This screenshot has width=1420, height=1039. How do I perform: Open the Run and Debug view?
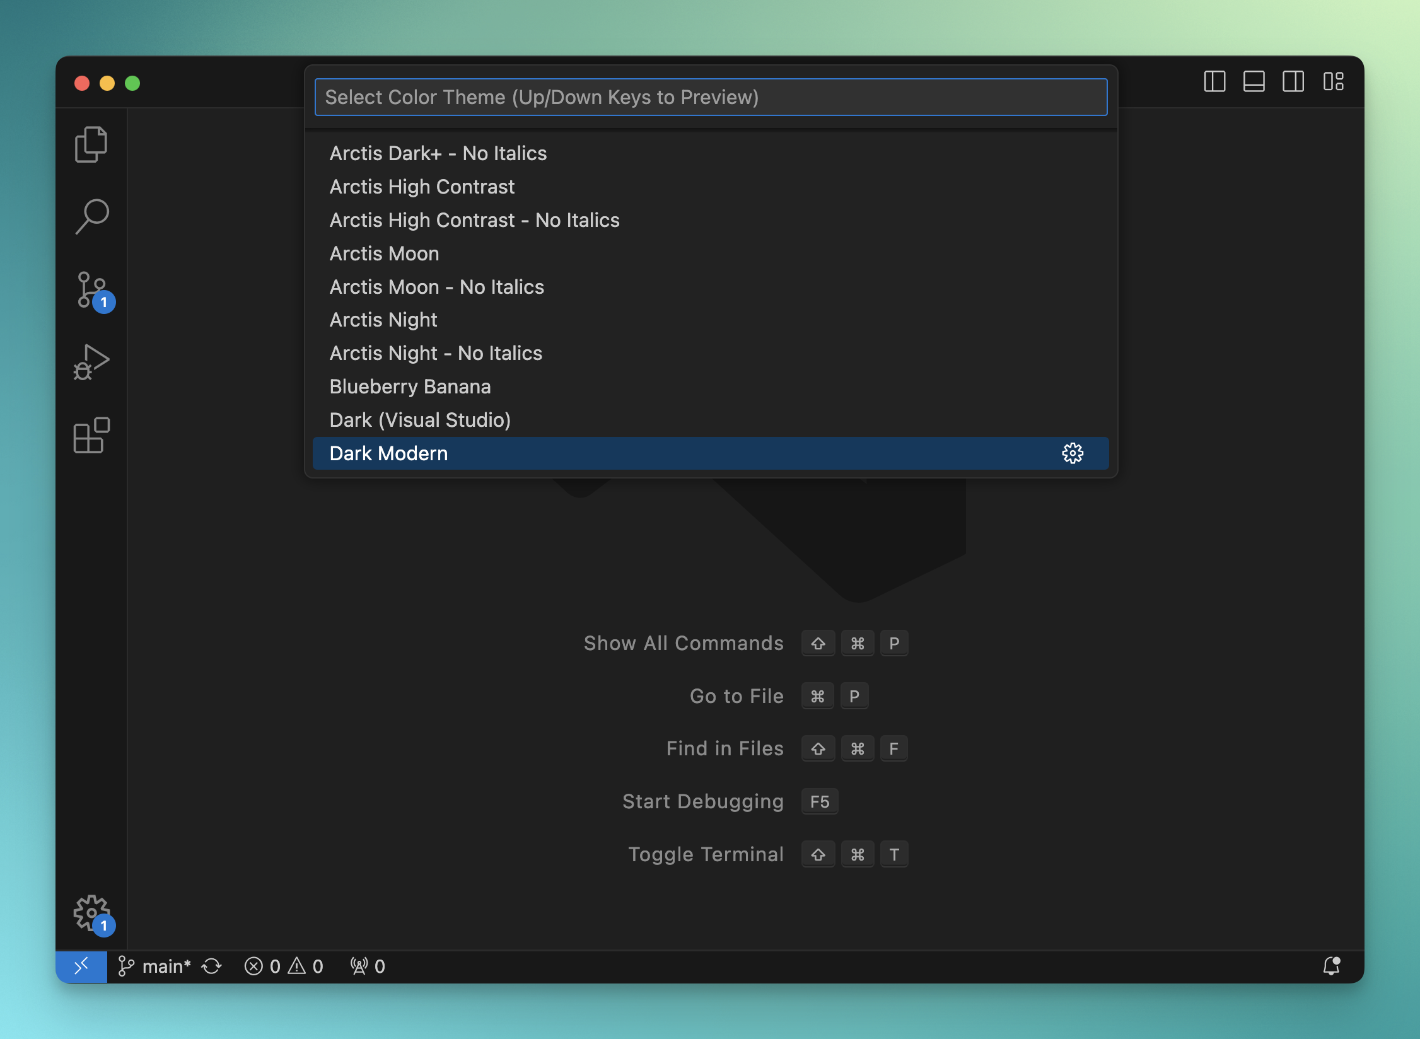click(x=91, y=363)
